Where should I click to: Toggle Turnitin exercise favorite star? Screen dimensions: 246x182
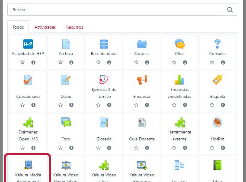click(x=98, y=105)
